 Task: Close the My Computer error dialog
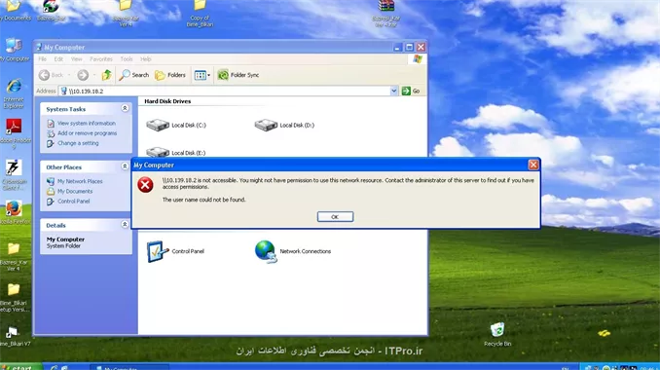(533, 165)
